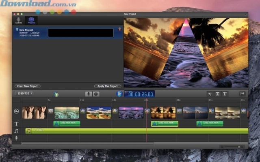The width and height of the screenshot is (260, 162).
Task: Switch to the Audios tab
Action: tap(19, 20)
